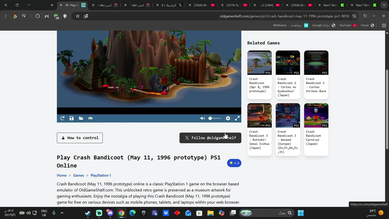Click the page title Play Crash Bandicoot heading

pyautogui.click(x=139, y=162)
